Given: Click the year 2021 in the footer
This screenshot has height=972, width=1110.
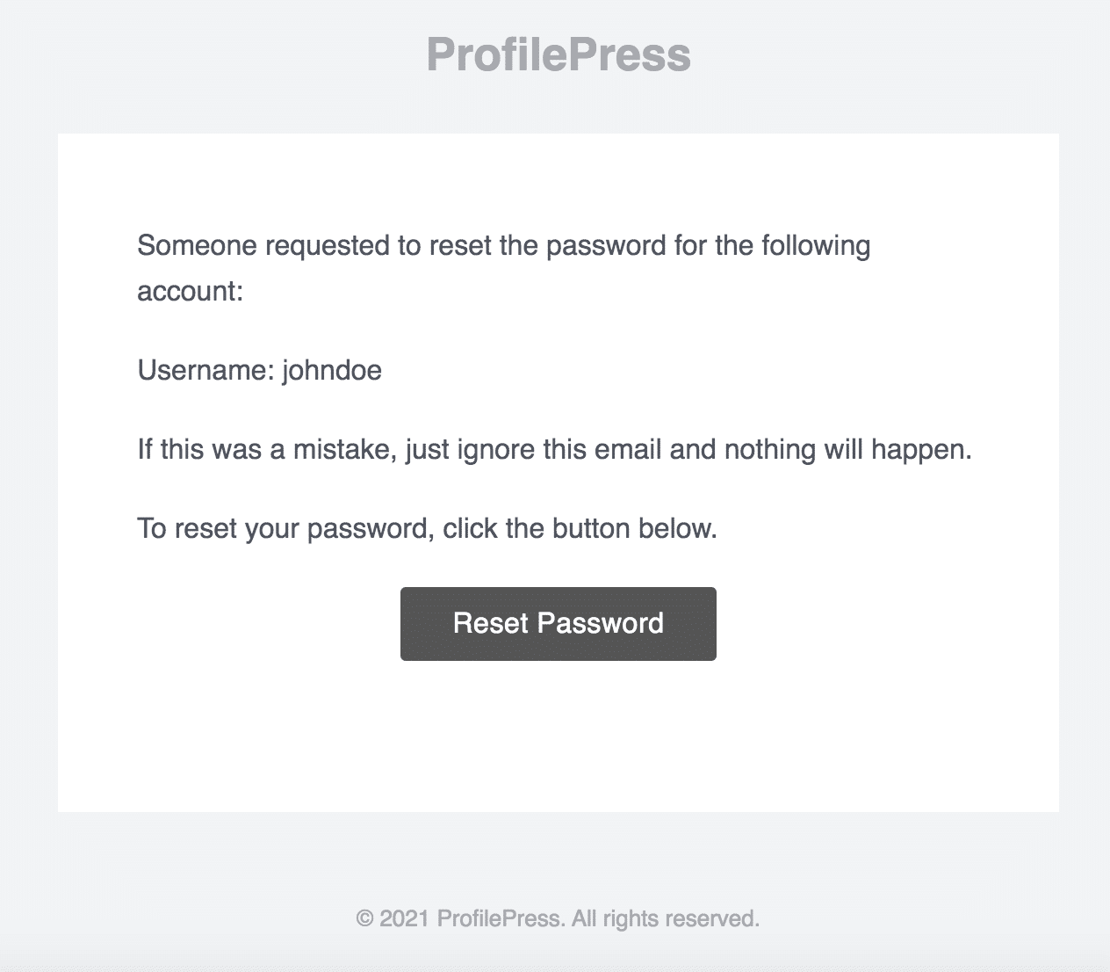Looking at the screenshot, I should coord(406,918).
